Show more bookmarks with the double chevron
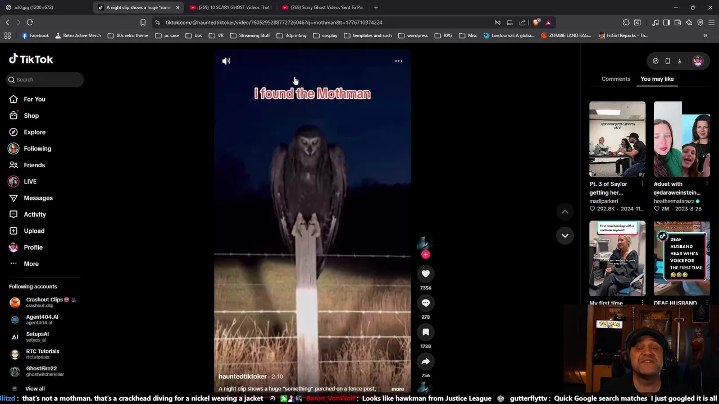The width and height of the screenshot is (719, 404). pos(705,35)
